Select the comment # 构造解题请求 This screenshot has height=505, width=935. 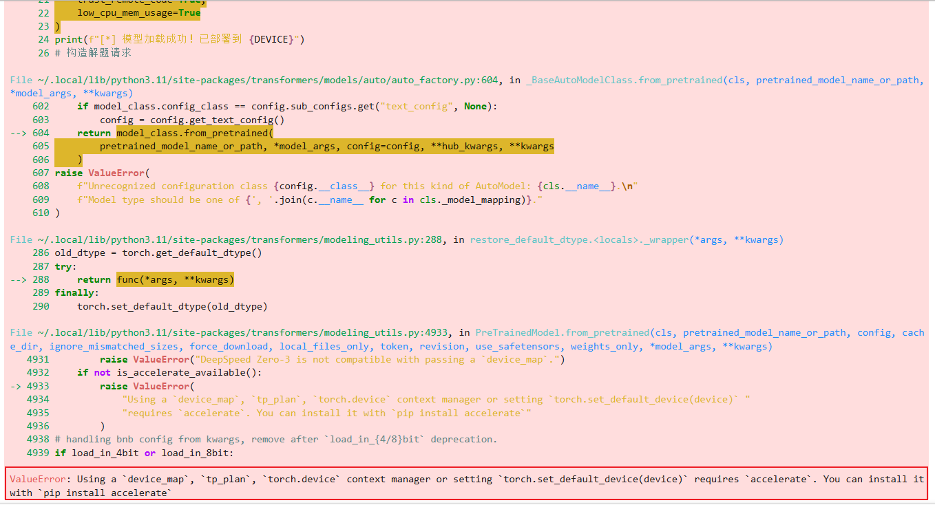[x=93, y=52]
